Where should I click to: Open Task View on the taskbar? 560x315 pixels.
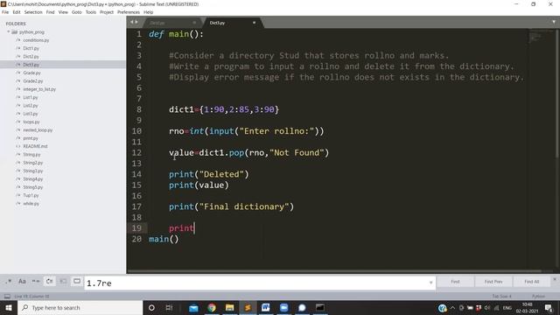tap(169, 307)
